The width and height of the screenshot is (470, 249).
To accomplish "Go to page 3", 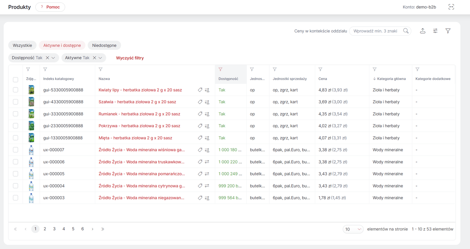I will (x=54, y=229).
